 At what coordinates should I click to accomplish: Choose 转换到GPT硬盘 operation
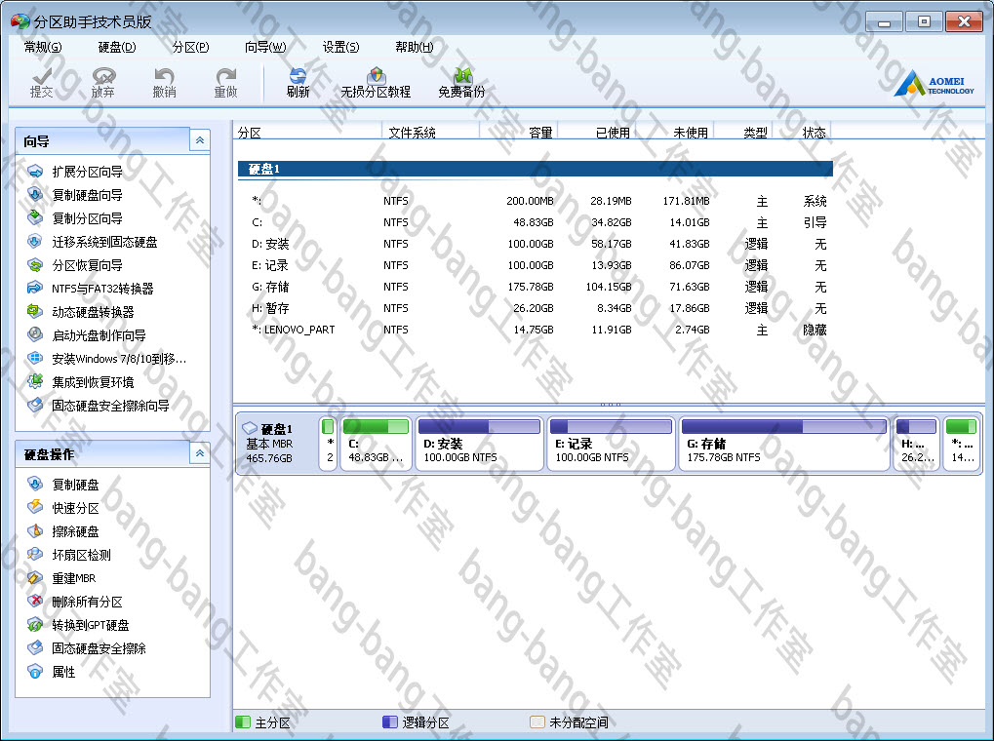point(90,625)
